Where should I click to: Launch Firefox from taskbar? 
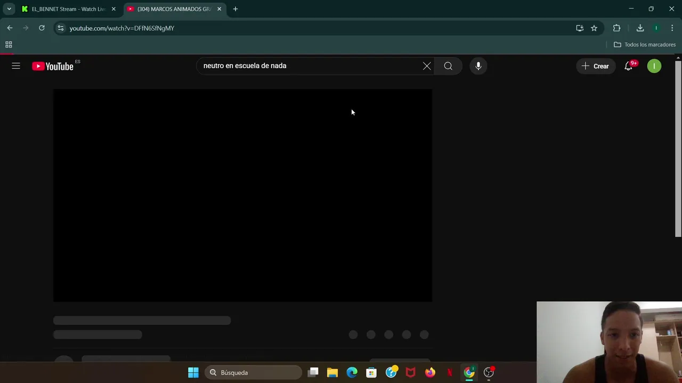tap(430, 372)
